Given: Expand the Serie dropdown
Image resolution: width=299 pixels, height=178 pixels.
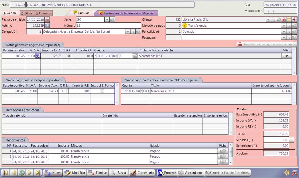Looking at the screenshot, I should tap(107, 19).
